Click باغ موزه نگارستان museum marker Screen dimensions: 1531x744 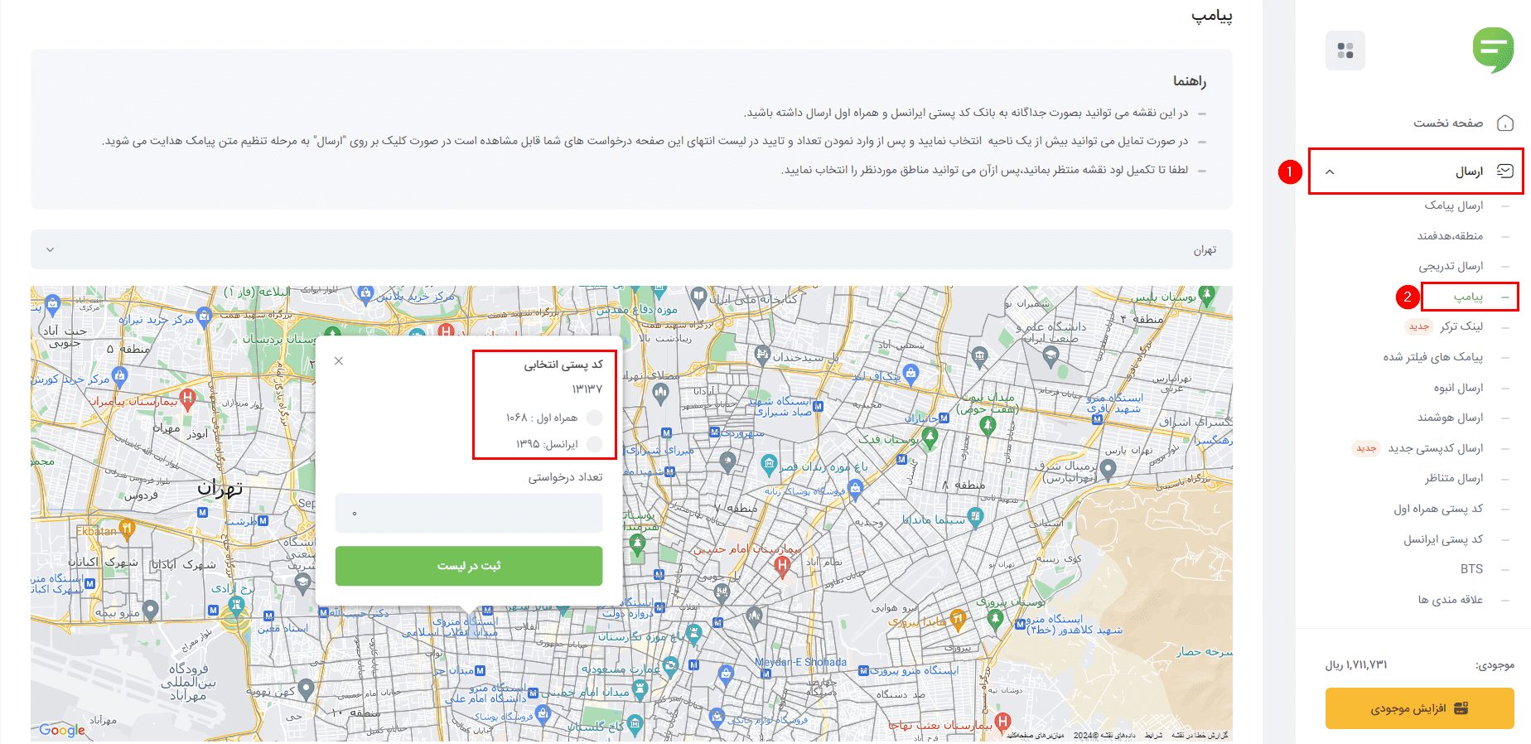point(694,633)
